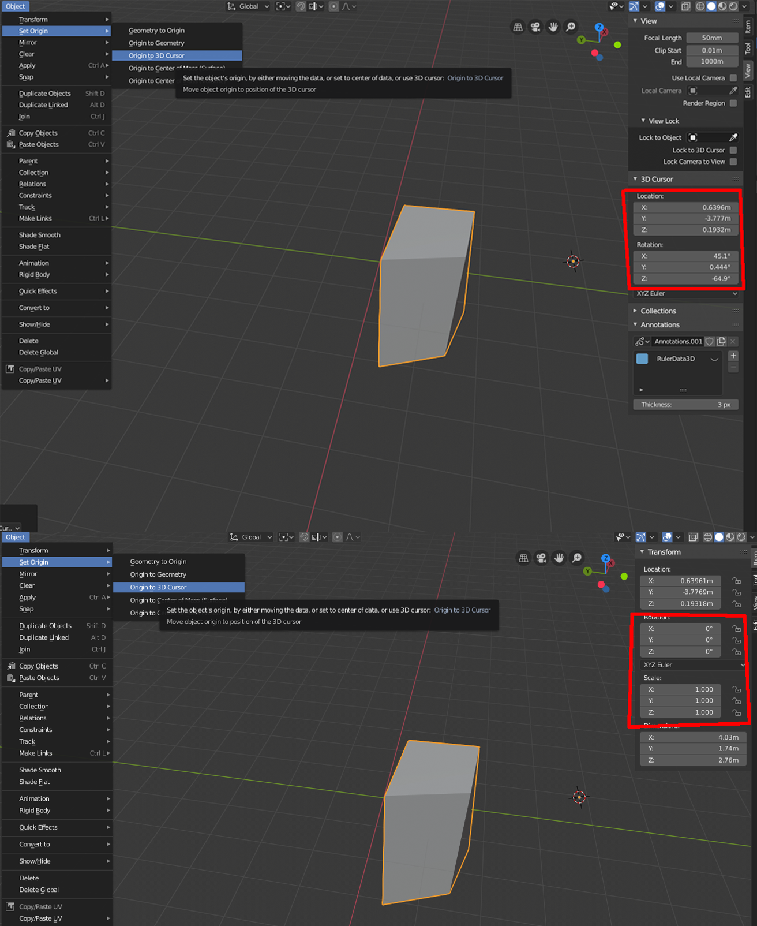757x926 pixels.
Task: Click Shade Smooth in lower screenshot menu
Action: (40, 770)
